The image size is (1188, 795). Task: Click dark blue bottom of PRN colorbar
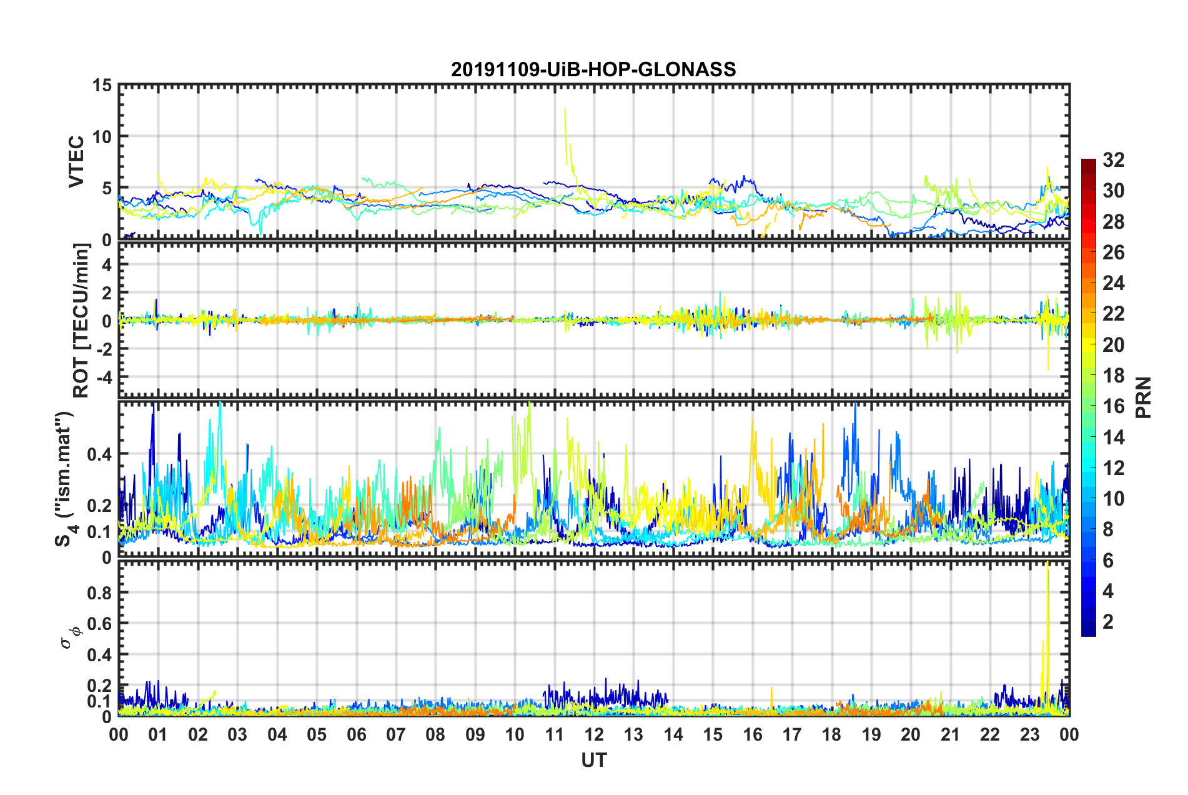pyautogui.click(x=1088, y=632)
